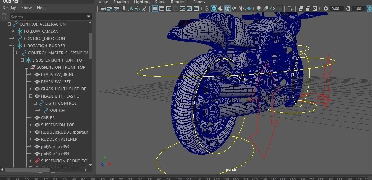Click the Exposure aperture icon
Image resolution: width=372 pixels, height=180 pixels.
coord(326,9)
